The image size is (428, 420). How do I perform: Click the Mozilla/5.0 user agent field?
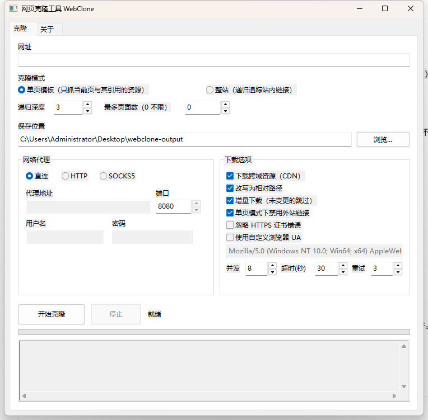(x=315, y=251)
